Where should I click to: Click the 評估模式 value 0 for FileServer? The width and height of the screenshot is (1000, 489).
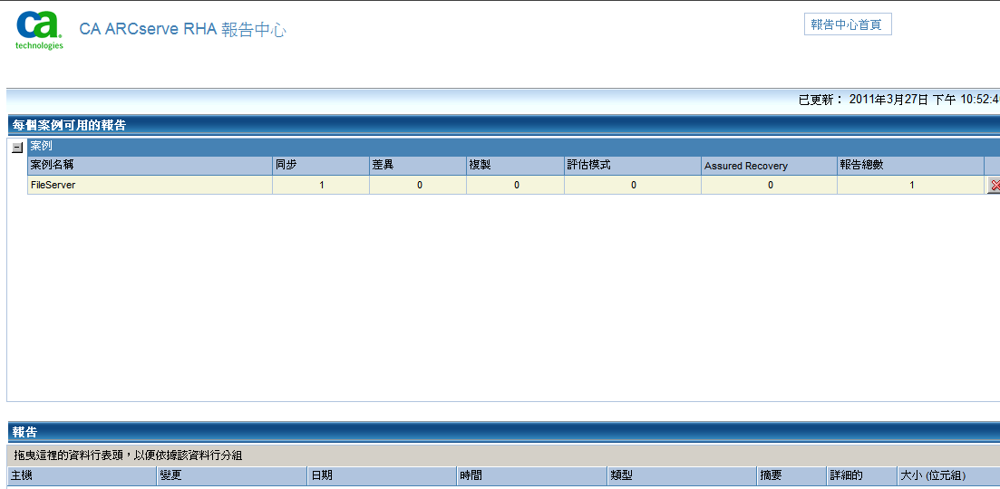[x=633, y=185]
